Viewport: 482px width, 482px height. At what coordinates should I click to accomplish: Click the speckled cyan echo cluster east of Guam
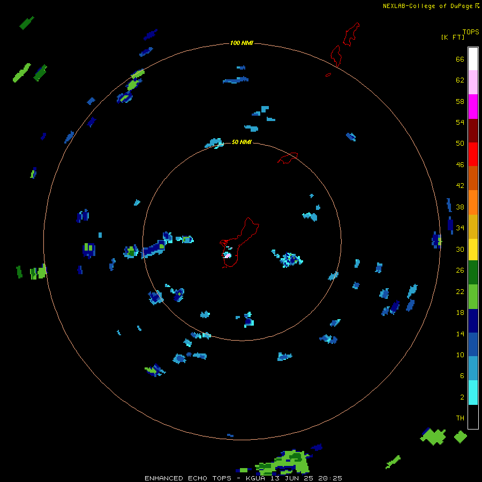pos(290,260)
